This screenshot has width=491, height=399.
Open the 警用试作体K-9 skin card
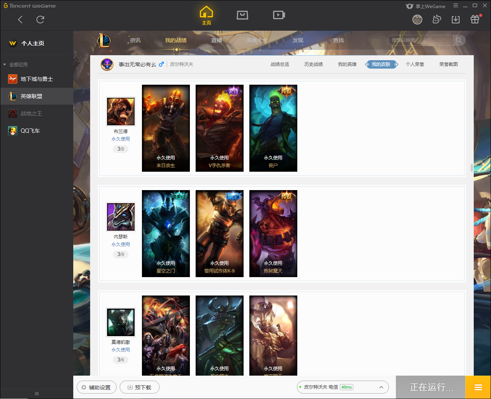[x=219, y=233]
